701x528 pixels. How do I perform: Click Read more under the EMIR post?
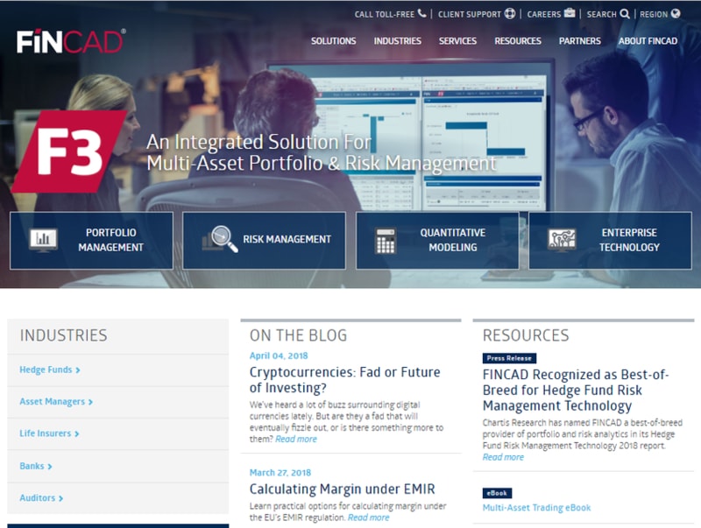(x=368, y=517)
